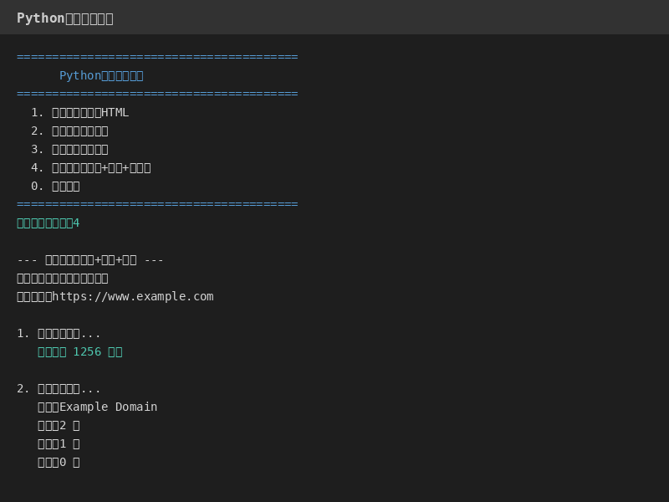The height and width of the screenshot is (502, 669).
Task: Click the green prompt line ending in "4"
Action: pyautogui.click(x=49, y=223)
